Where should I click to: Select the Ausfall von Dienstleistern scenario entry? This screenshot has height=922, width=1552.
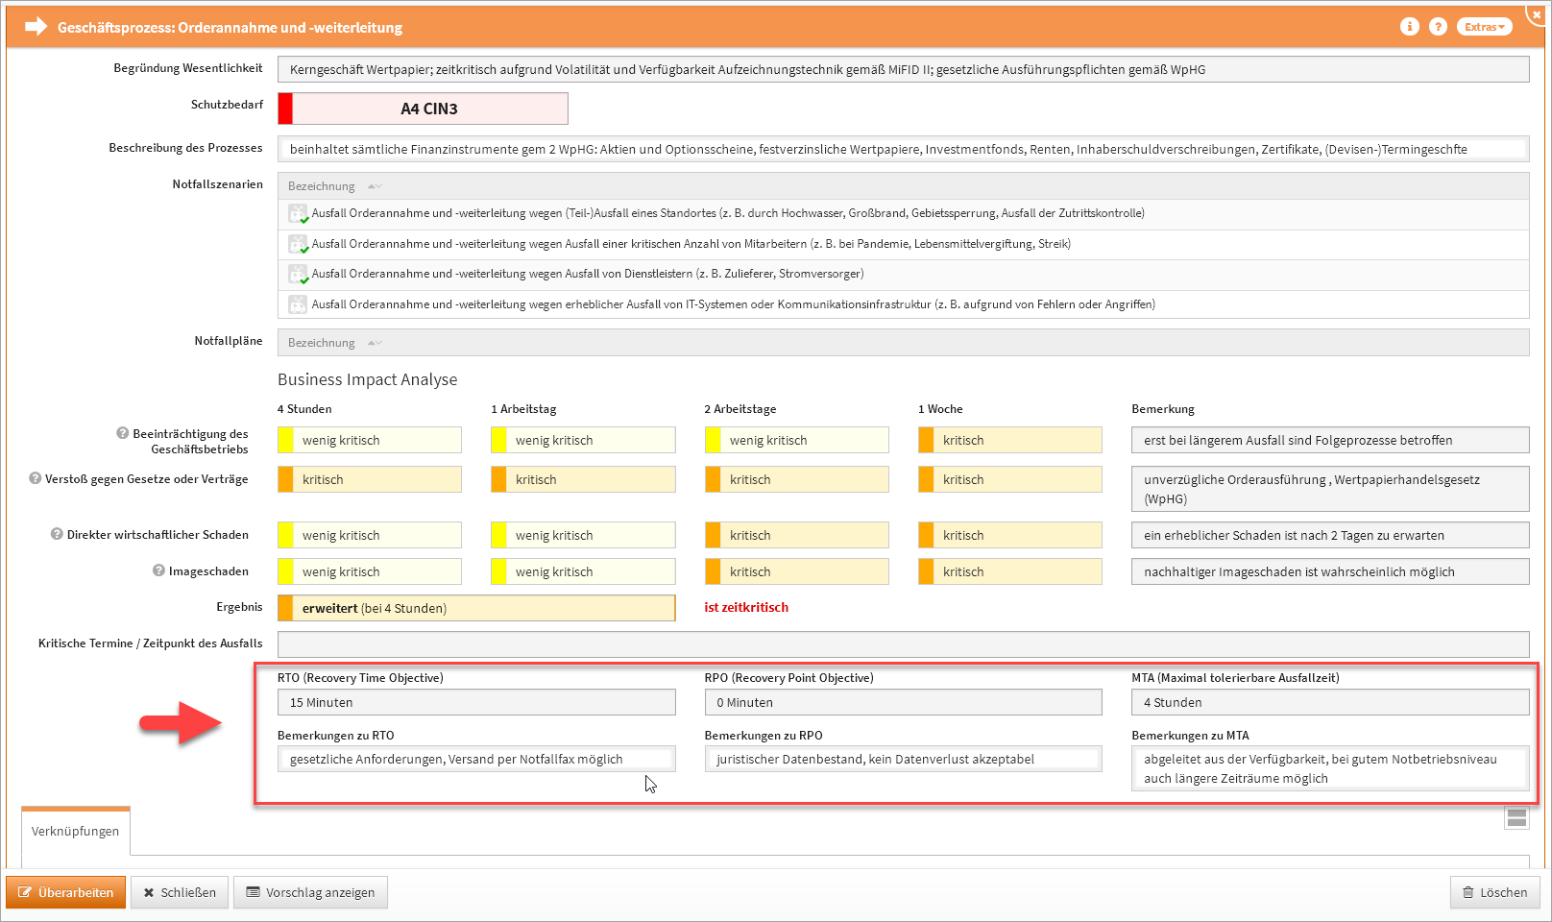point(587,274)
